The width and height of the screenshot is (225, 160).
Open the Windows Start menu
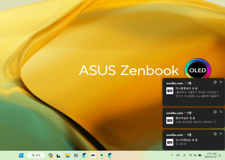(x=21, y=155)
